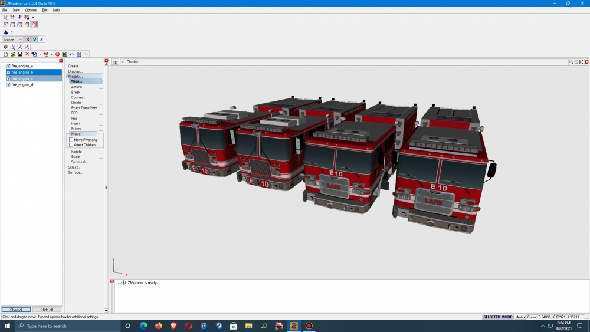Click the viewport zoom magnifier icon
The height and width of the screenshot is (332, 590).
tap(571, 62)
